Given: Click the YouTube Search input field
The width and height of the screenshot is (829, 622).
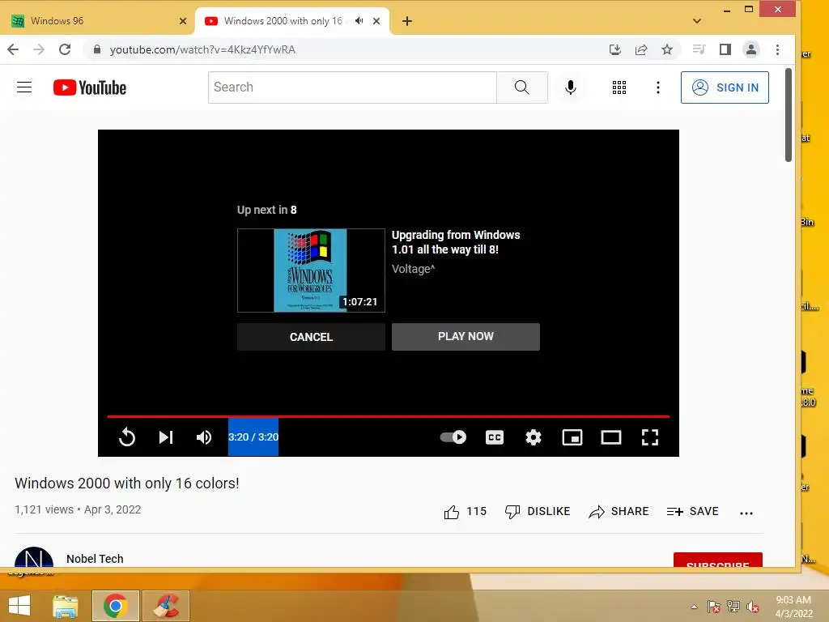Looking at the screenshot, I should [x=352, y=87].
